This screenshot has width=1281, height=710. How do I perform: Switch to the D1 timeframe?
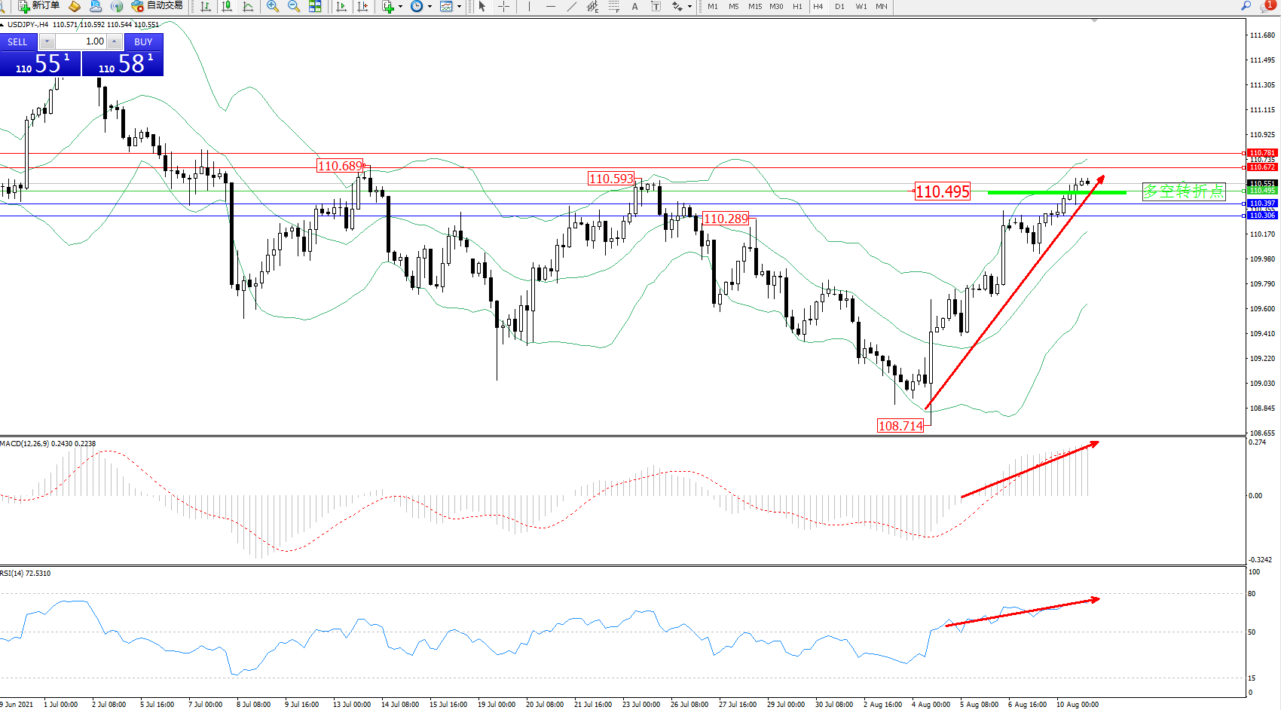point(839,6)
